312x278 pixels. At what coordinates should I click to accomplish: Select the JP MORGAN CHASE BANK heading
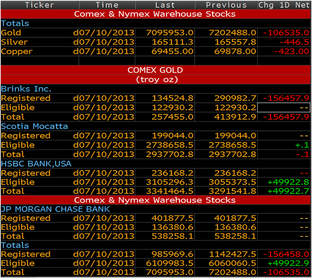pos(55,209)
